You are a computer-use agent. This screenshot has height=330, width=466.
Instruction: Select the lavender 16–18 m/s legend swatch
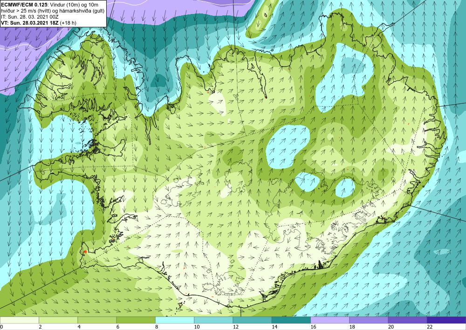tap(330, 320)
